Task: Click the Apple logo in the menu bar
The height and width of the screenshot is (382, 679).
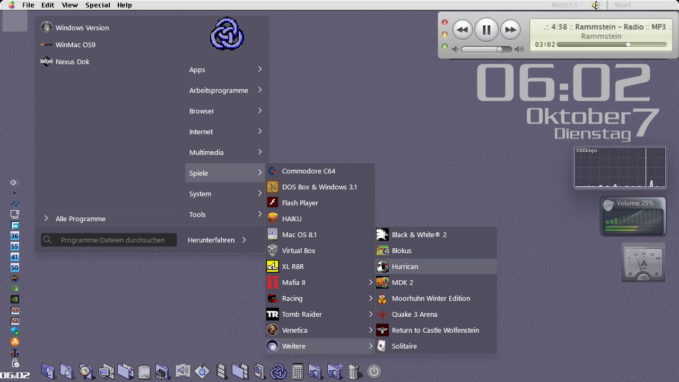Action: pyautogui.click(x=12, y=5)
